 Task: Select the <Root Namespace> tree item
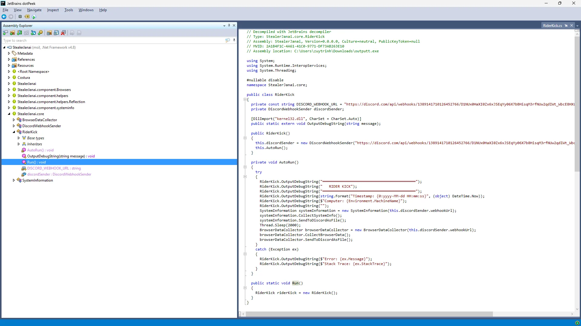(33, 72)
